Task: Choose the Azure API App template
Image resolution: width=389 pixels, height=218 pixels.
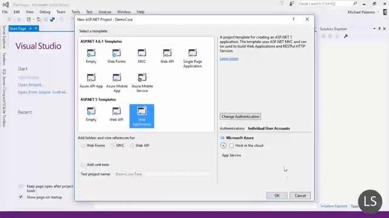Action: [91, 81]
